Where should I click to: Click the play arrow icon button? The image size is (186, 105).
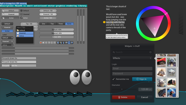click(x=43, y=43)
